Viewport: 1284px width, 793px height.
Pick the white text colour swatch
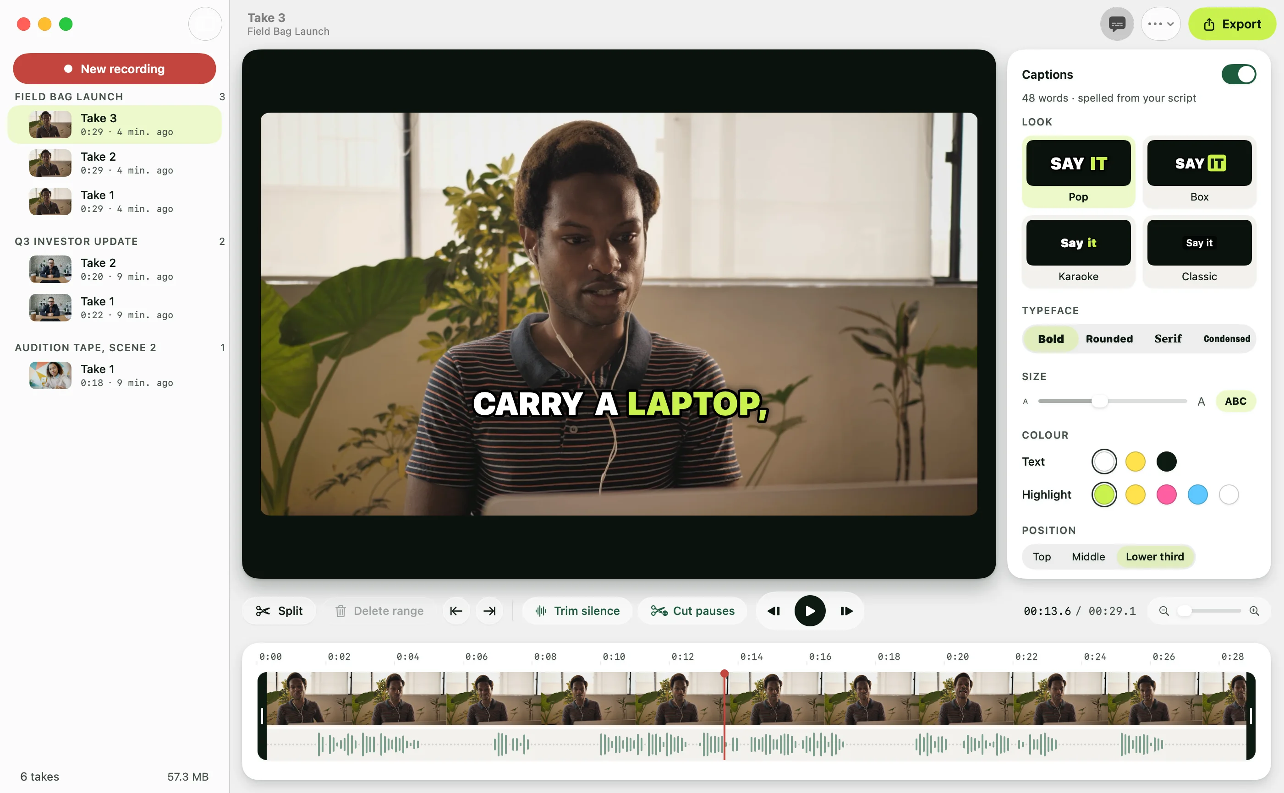click(x=1103, y=462)
